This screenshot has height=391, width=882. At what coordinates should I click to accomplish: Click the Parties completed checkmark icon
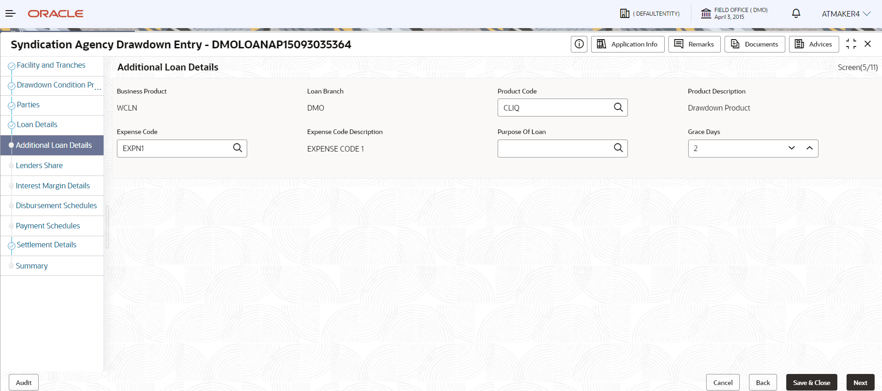coord(12,106)
